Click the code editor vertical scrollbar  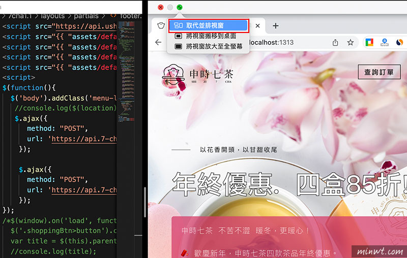[x=145, y=202]
